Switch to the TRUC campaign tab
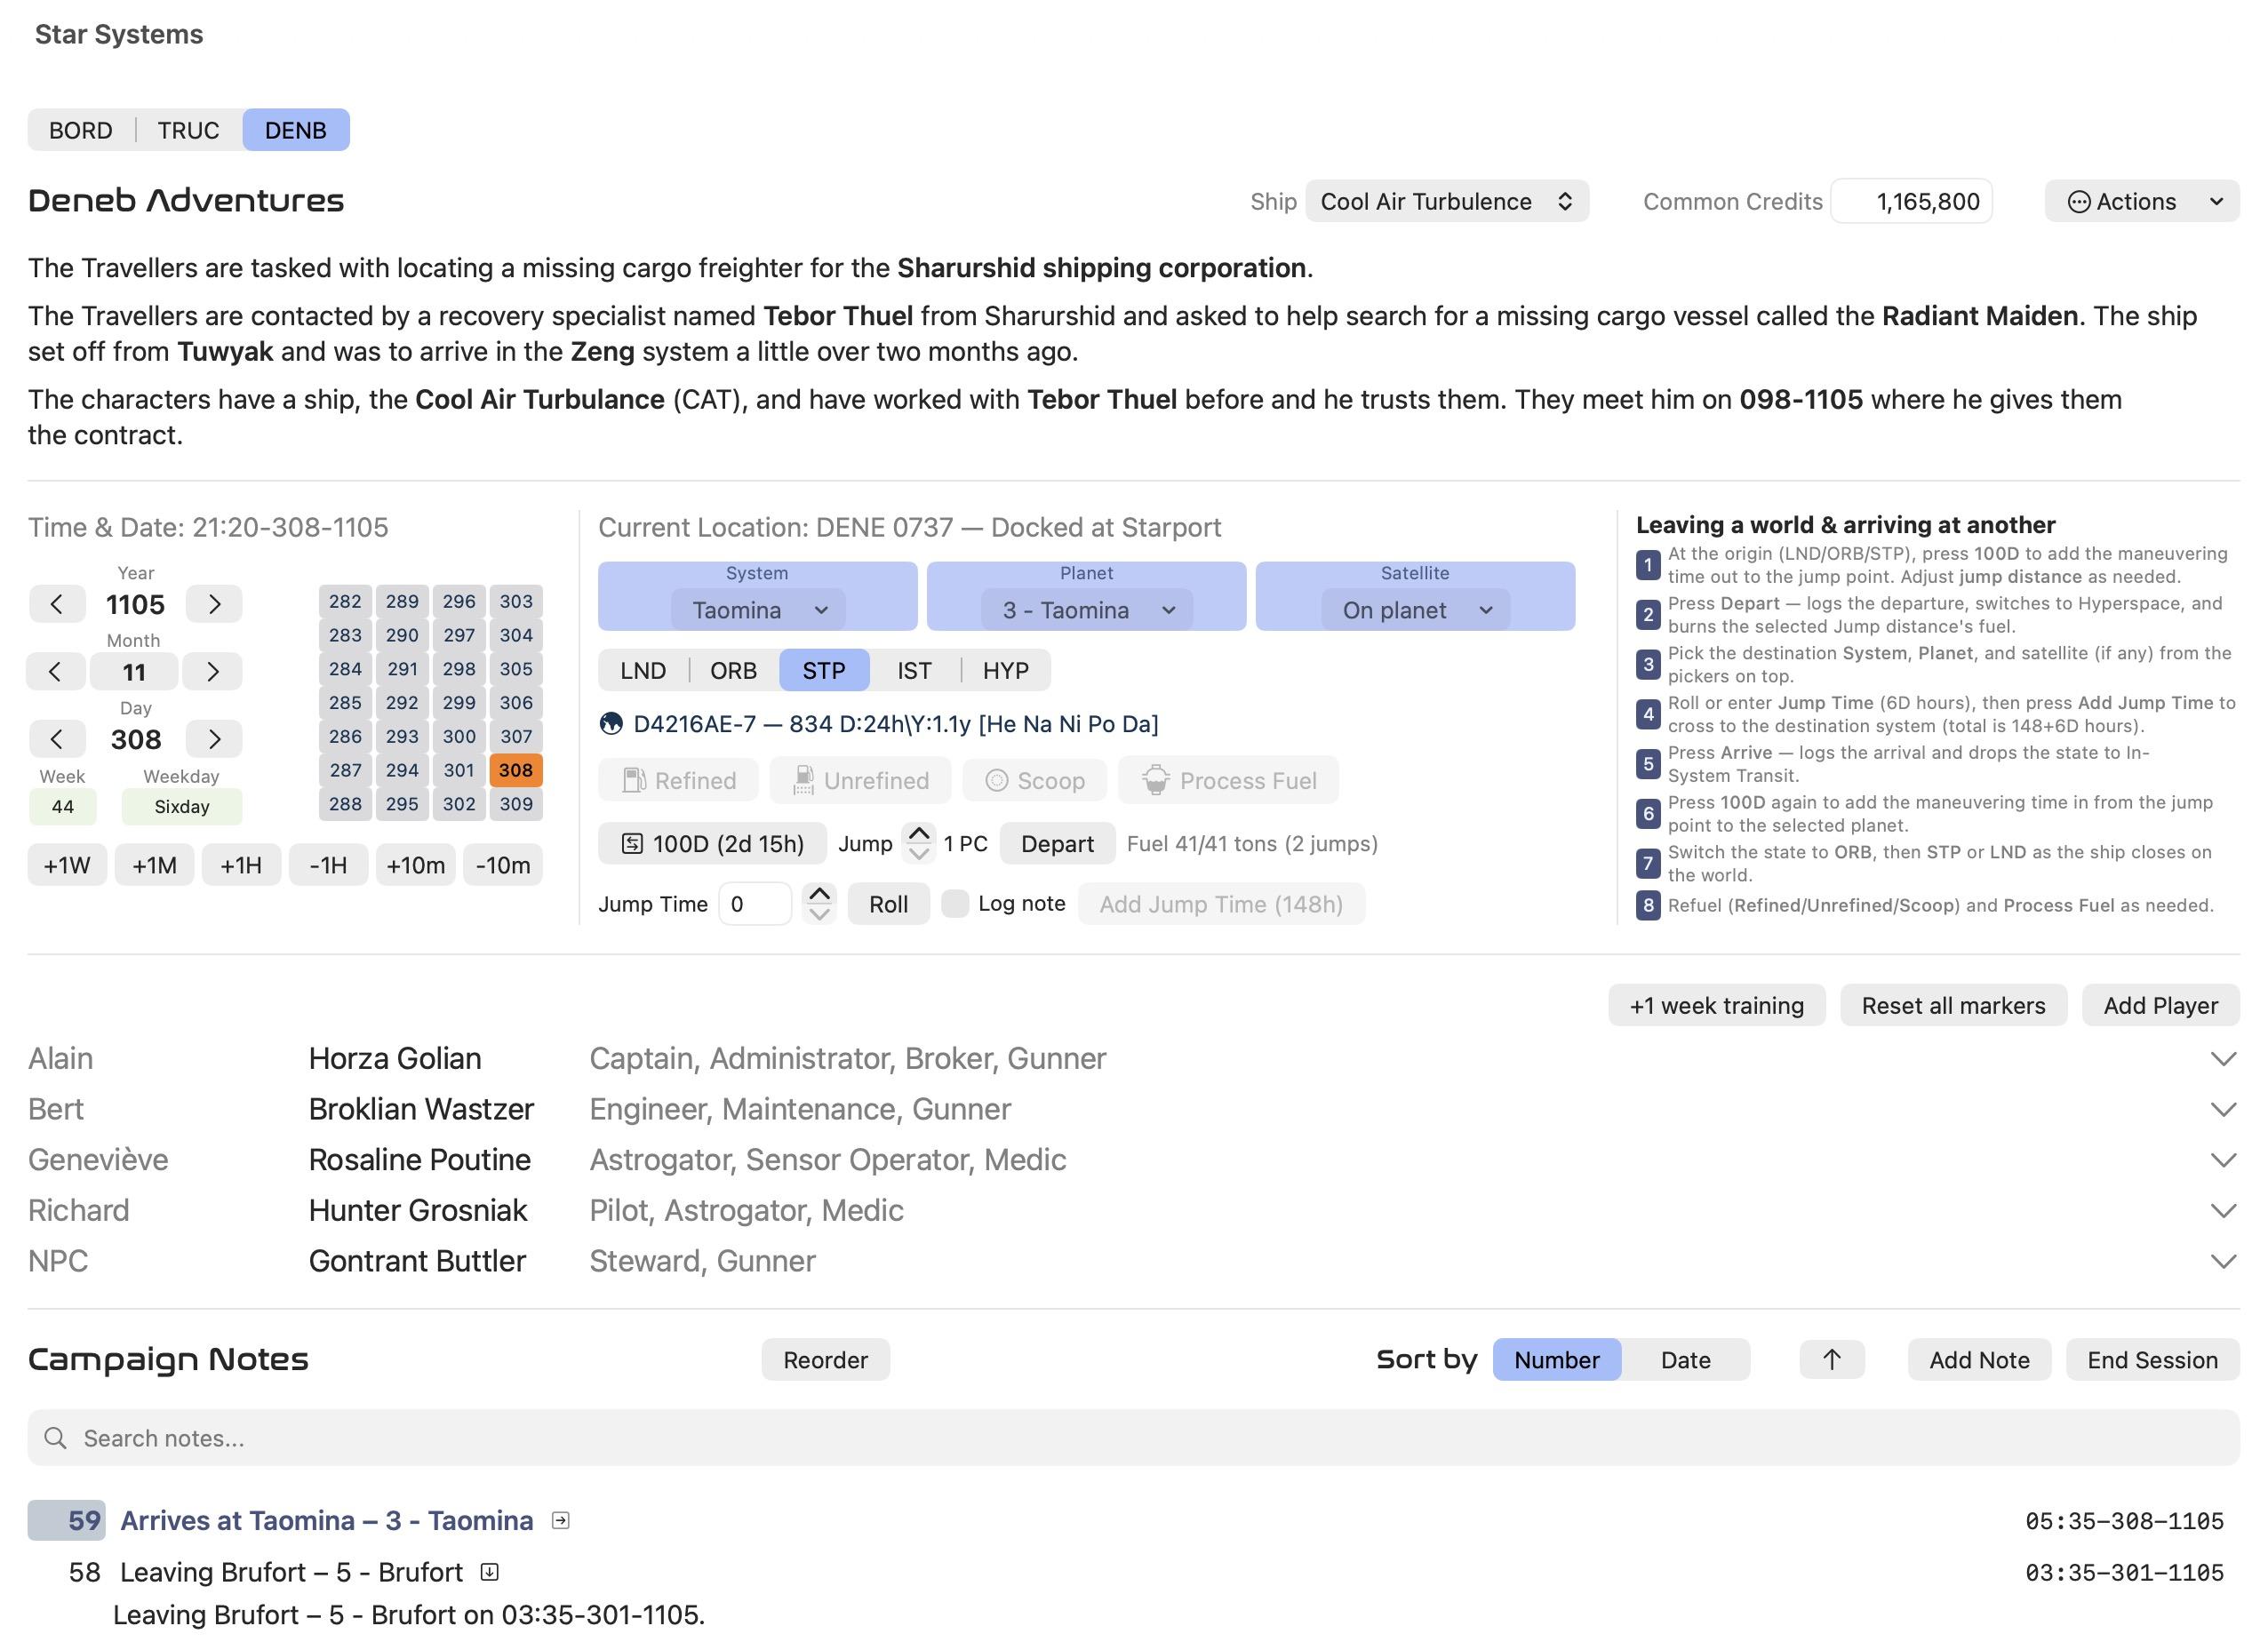This screenshot has width=2268, height=1642. [188, 130]
